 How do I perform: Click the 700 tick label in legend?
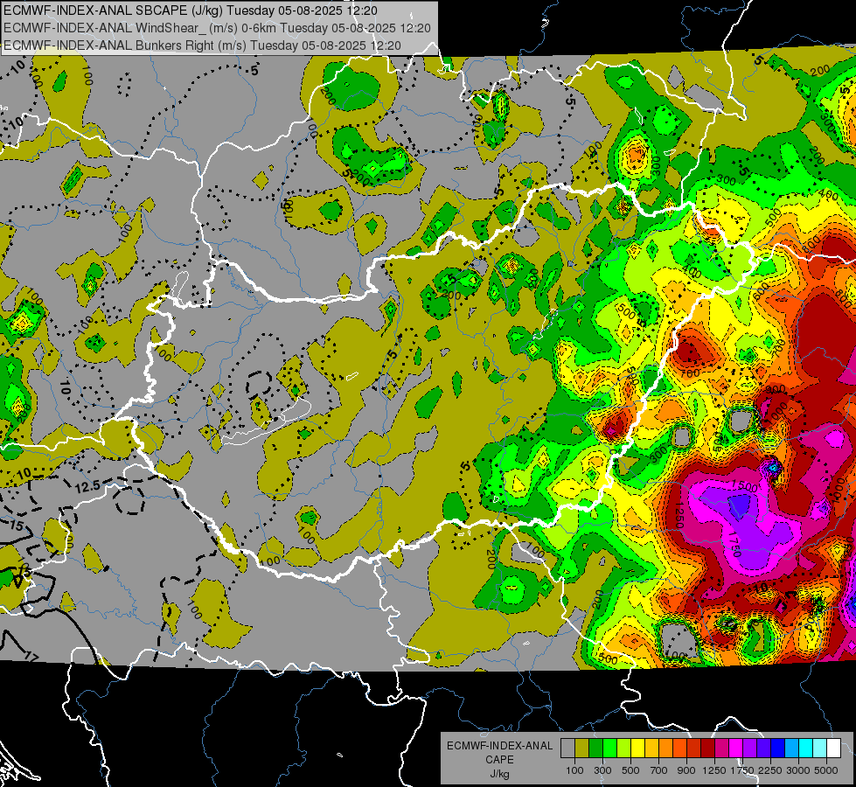click(x=659, y=770)
